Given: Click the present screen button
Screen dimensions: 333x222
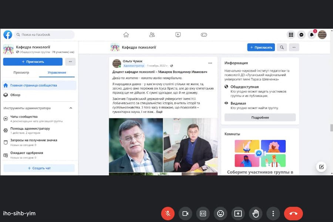Looking at the screenshot, I should click(x=238, y=213).
